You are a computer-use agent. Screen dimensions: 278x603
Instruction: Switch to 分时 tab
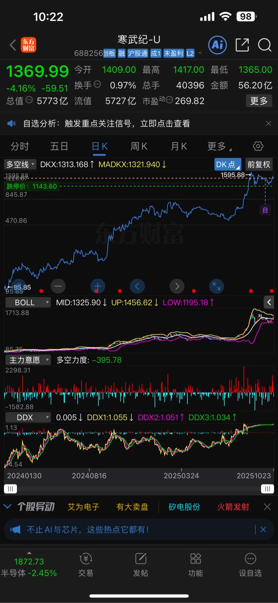(20, 146)
